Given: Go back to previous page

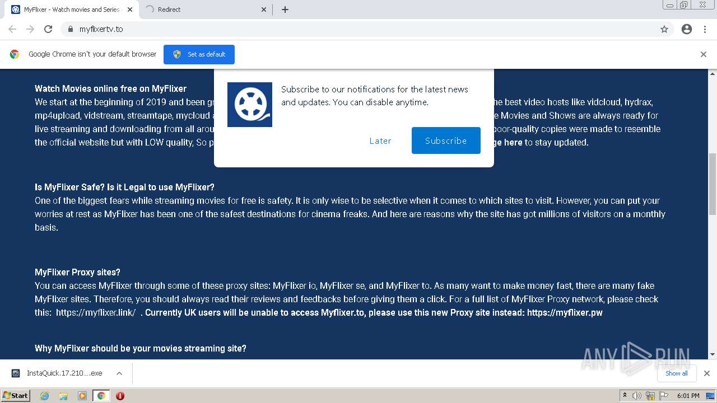Looking at the screenshot, I should coord(12,29).
